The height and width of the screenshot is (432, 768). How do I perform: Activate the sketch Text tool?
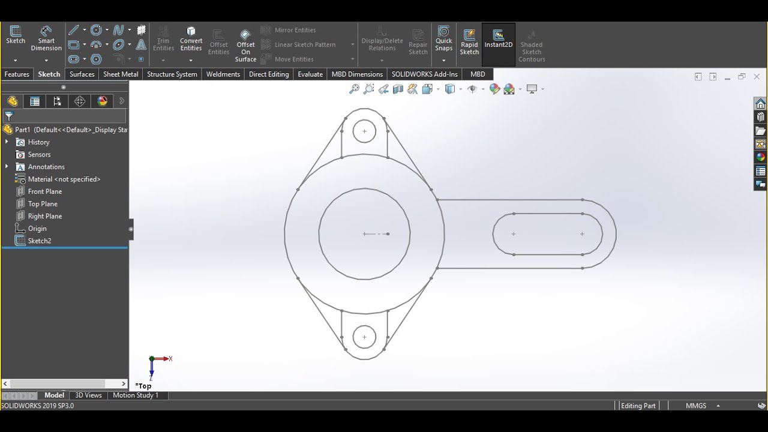pyautogui.click(x=141, y=44)
